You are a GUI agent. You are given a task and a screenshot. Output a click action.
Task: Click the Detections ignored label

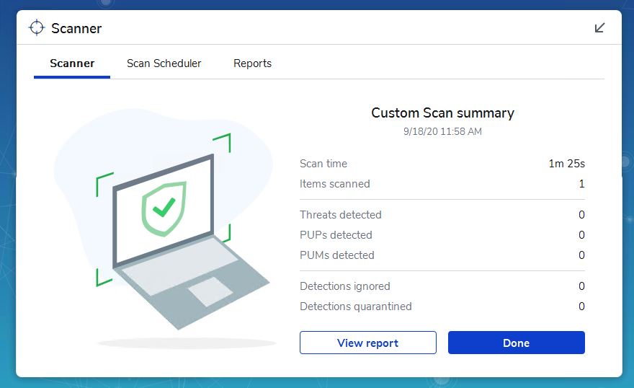[x=345, y=286]
